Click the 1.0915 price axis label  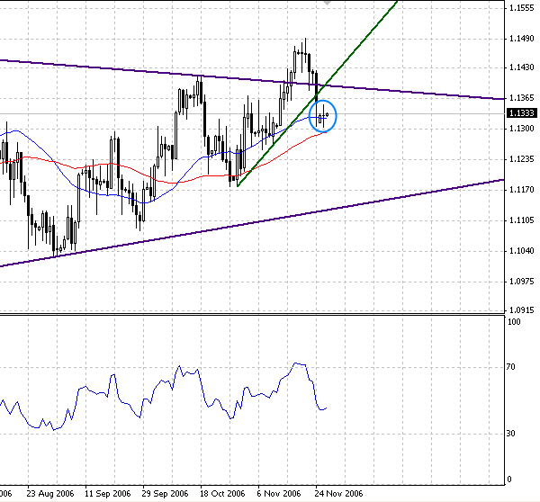[521, 310]
